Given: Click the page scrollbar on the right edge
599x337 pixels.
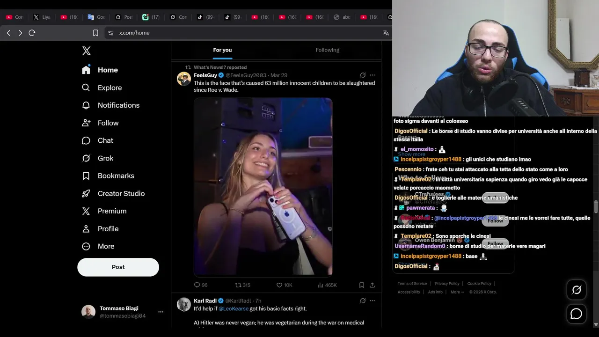Looking at the screenshot, I should click(596, 206).
